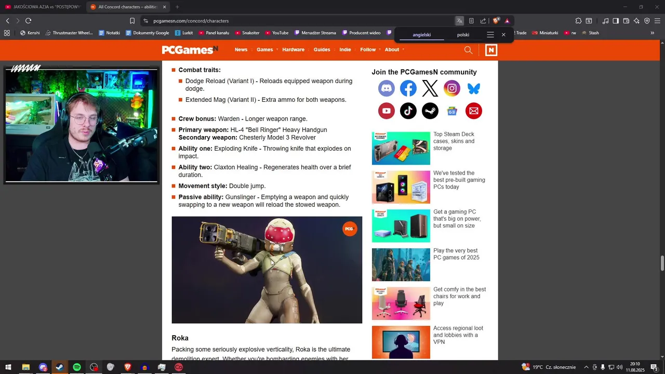Toggle the browser sidebar panel icon

click(x=616, y=21)
